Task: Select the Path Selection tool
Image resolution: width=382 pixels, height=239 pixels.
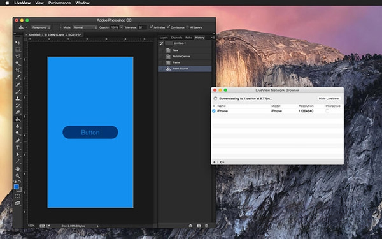Action: click(18, 154)
